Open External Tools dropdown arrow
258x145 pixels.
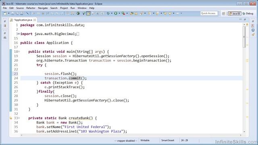point(127,13)
